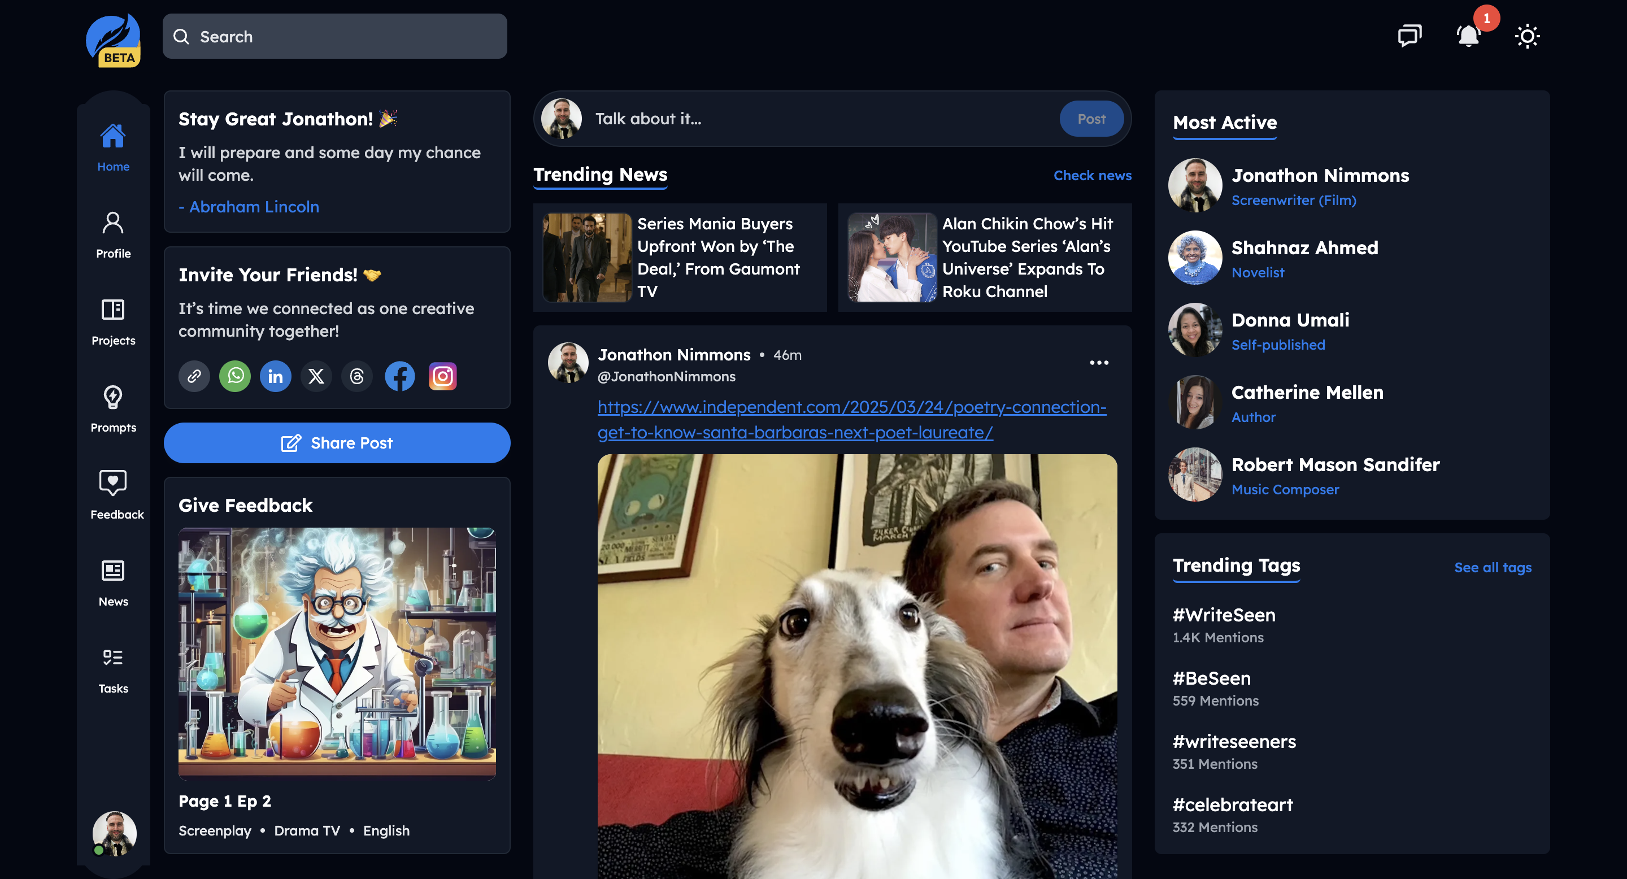Screen dimensions: 1627x879
Task: Open Alan Chikin Chow news article
Action: click(985, 257)
